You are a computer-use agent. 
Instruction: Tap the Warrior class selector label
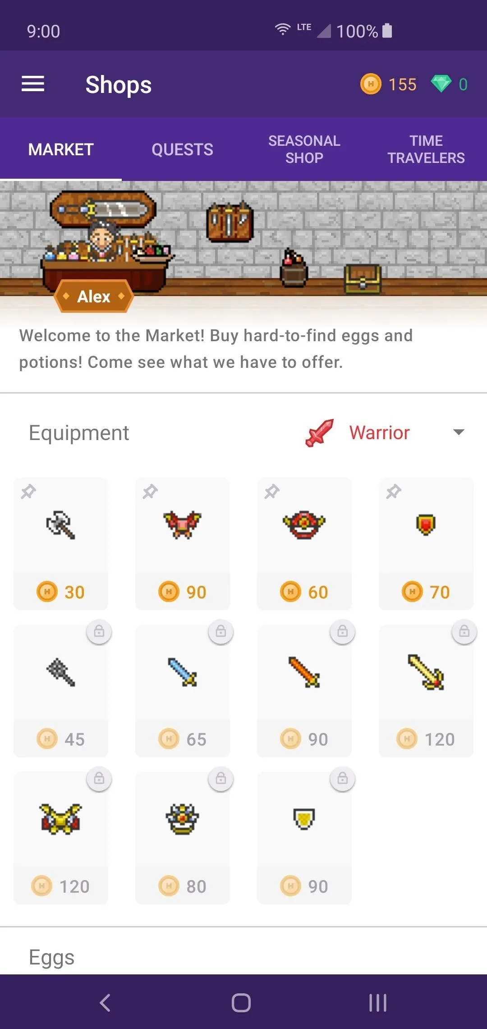click(379, 432)
